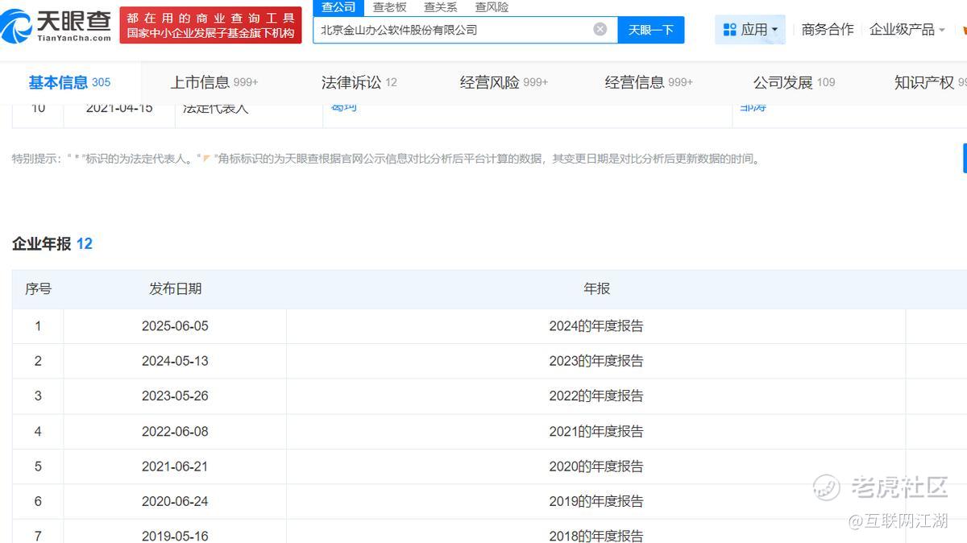Click the date 2020-06-24 cell

tap(175, 501)
